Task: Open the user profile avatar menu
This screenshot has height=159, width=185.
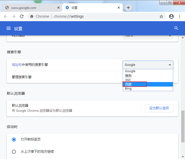Action: click(x=171, y=16)
